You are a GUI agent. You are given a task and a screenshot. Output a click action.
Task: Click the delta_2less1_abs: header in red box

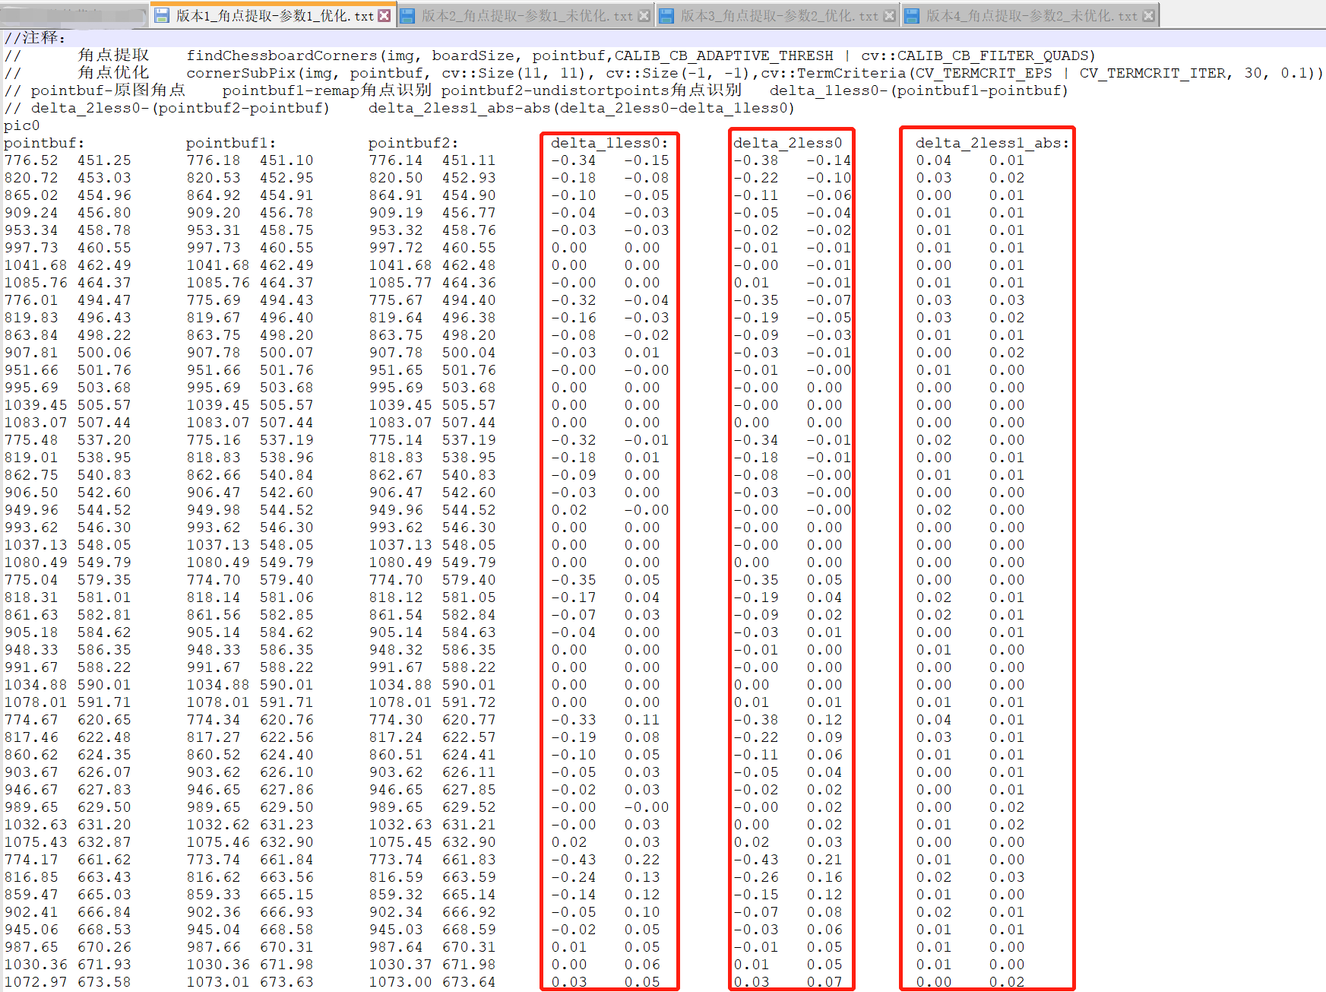[x=992, y=142]
